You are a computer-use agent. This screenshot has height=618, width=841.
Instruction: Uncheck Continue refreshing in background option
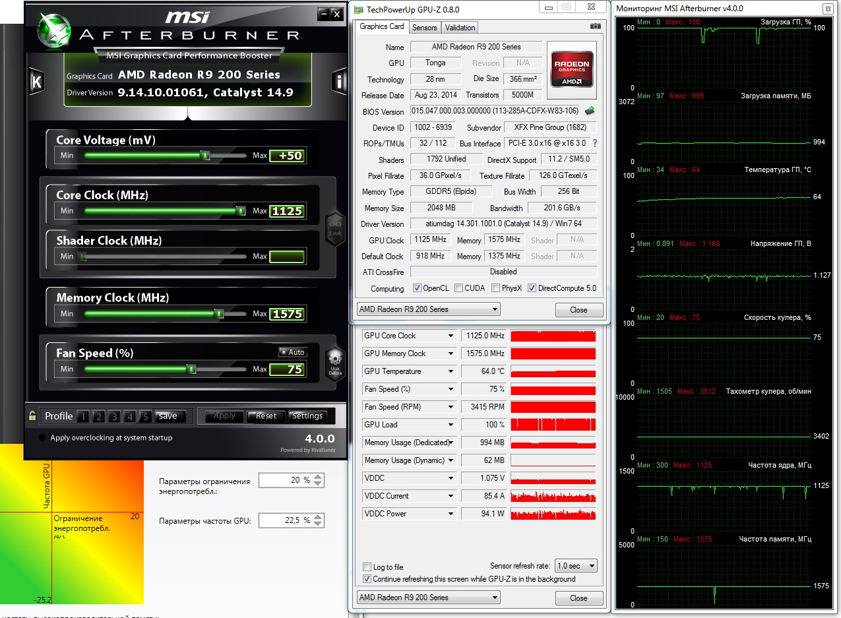[x=367, y=579]
